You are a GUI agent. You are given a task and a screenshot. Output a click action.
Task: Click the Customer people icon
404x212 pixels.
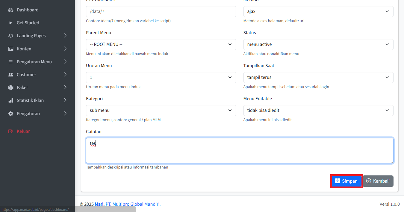11,75
